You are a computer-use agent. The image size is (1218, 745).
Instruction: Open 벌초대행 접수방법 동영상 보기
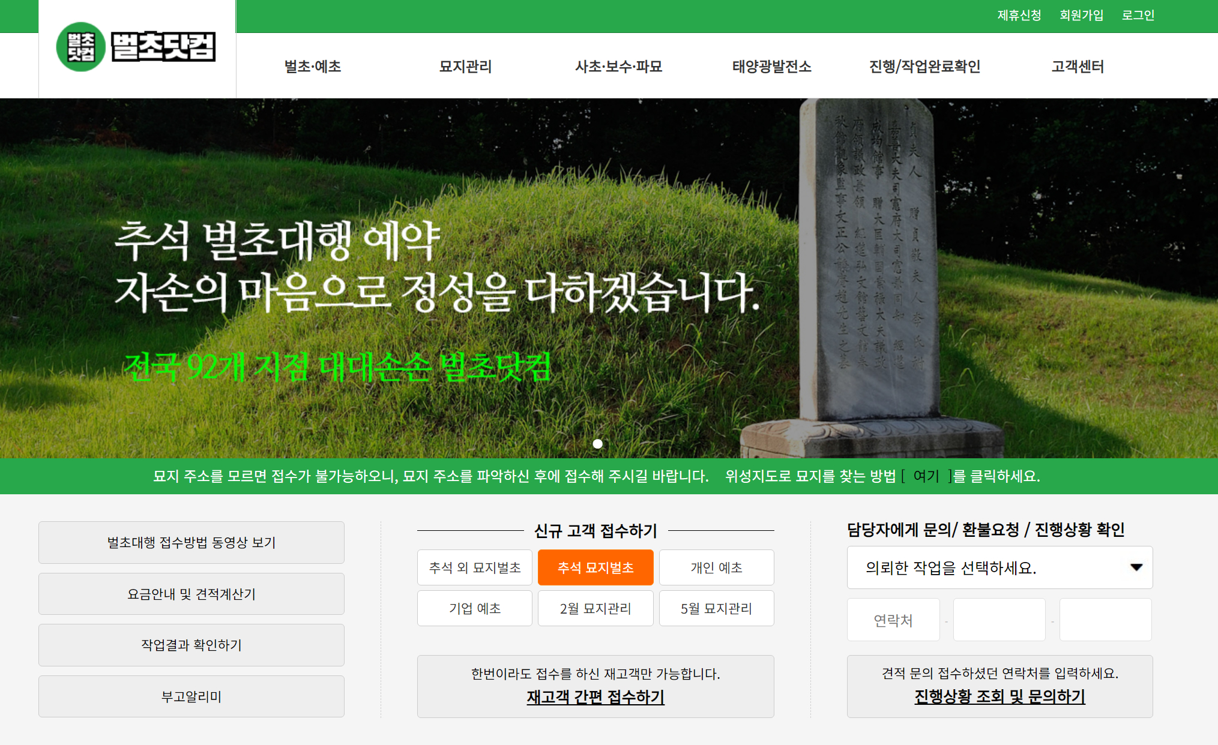(x=191, y=542)
